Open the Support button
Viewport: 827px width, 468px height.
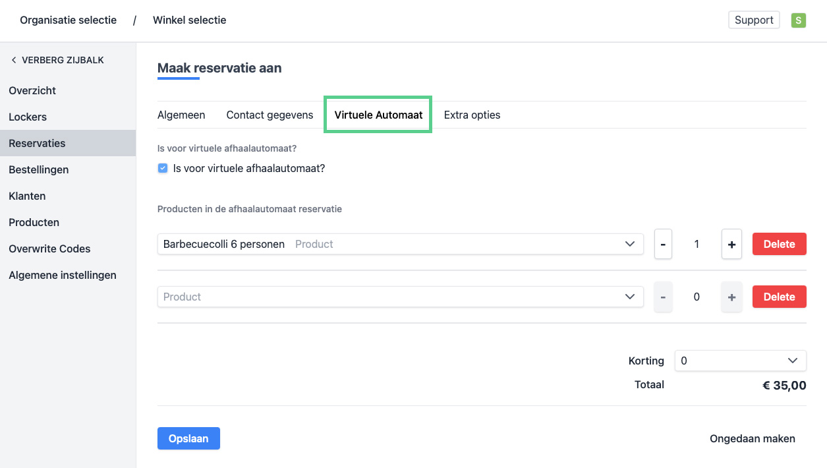click(753, 20)
